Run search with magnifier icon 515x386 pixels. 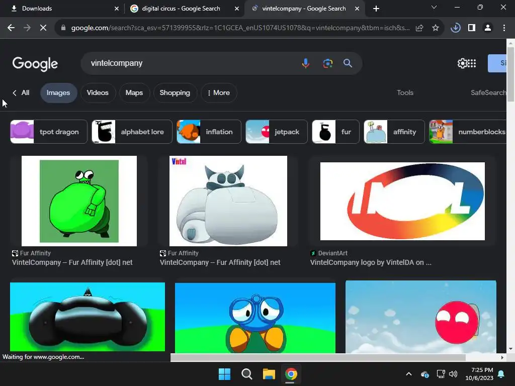click(348, 63)
